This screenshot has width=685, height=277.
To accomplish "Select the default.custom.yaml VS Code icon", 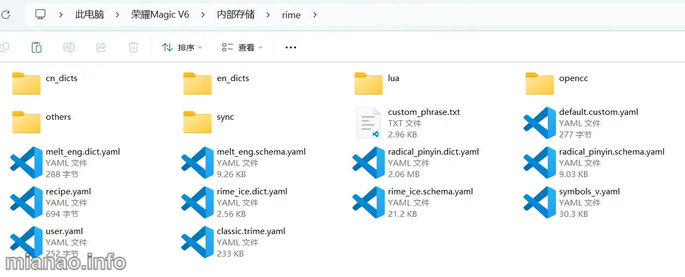I will [x=540, y=123].
